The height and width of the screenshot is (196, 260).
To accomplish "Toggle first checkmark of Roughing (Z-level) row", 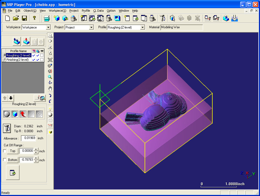I will [x=34, y=55].
